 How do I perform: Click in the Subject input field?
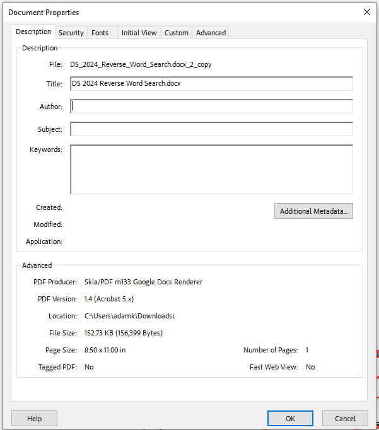coord(211,129)
